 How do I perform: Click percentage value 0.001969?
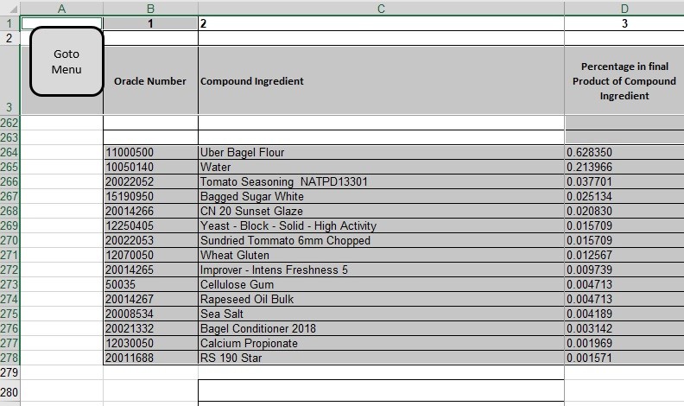[x=624, y=343]
